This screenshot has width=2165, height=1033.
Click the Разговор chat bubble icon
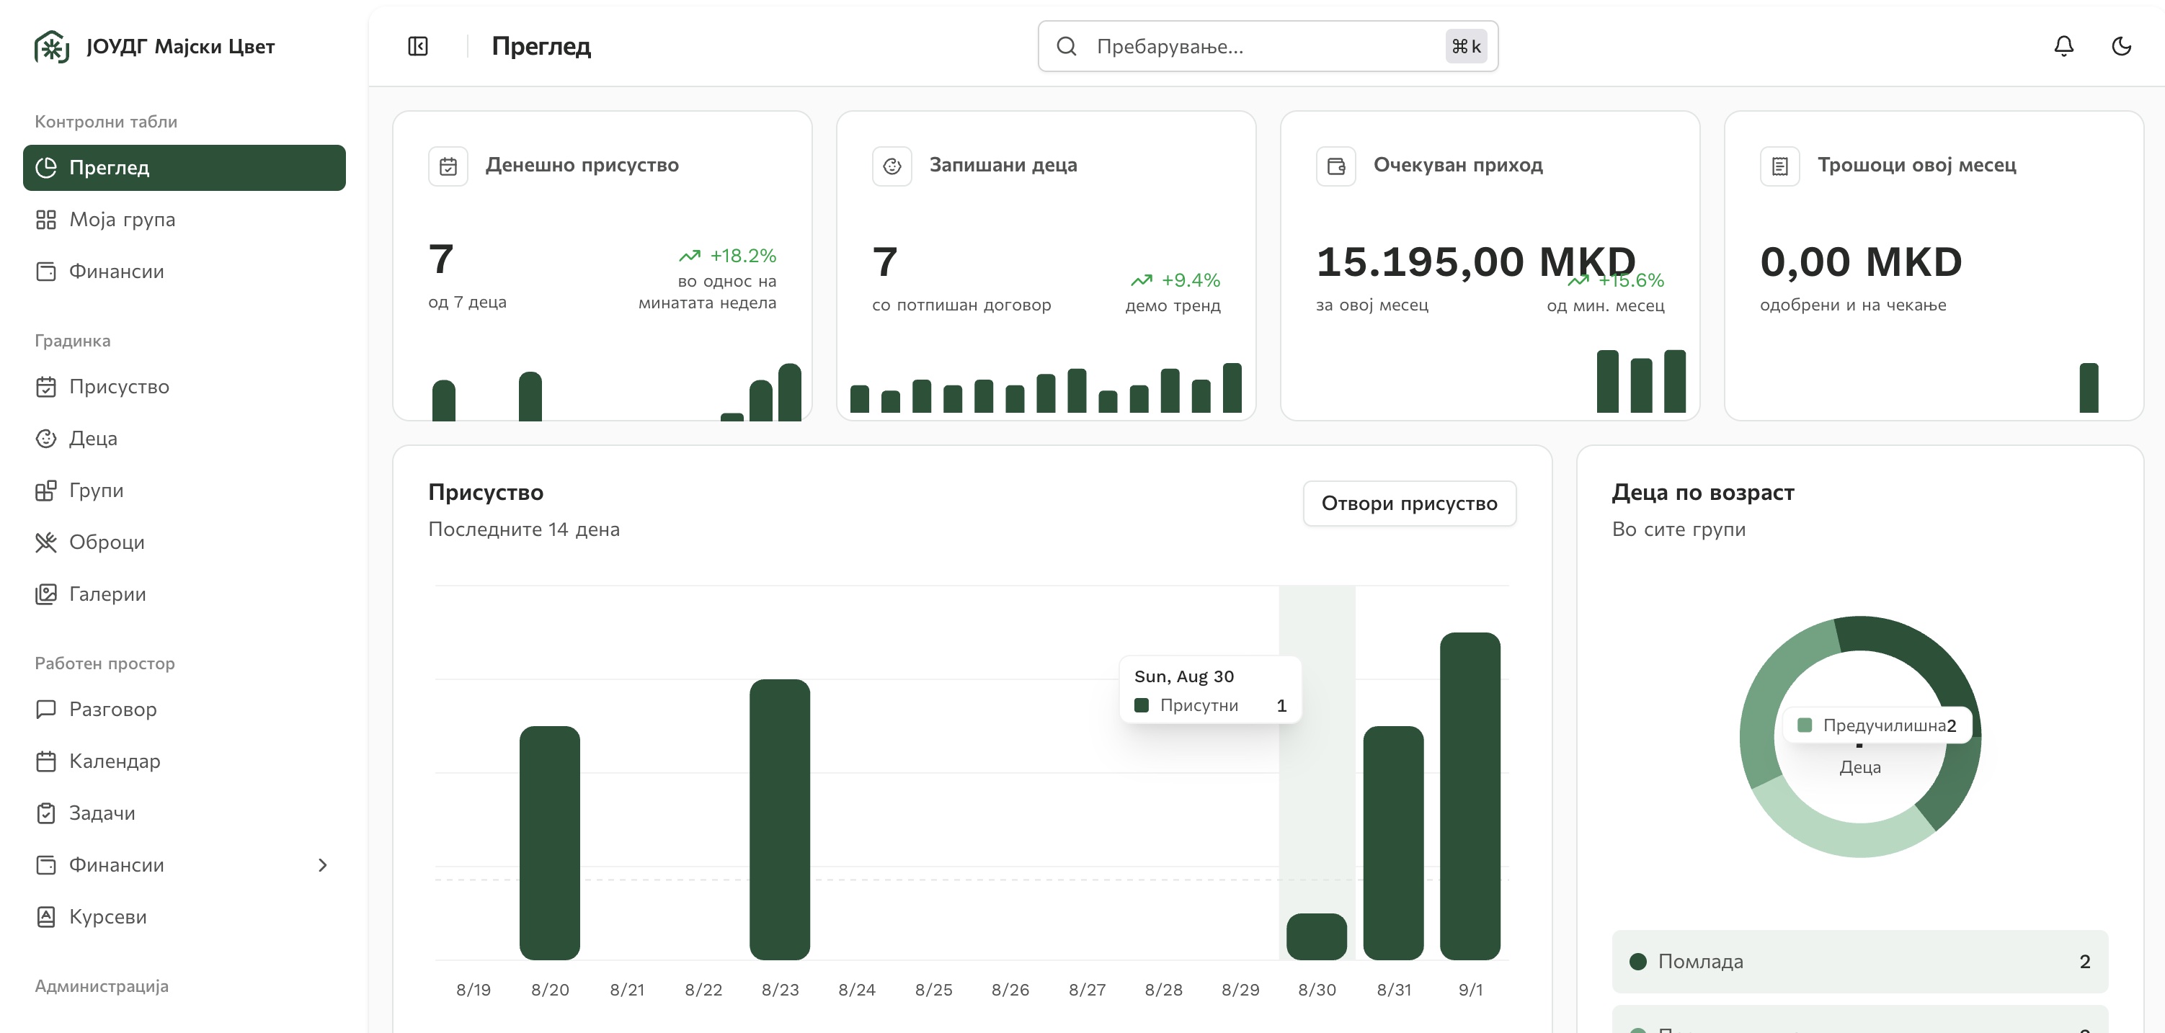coord(46,709)
